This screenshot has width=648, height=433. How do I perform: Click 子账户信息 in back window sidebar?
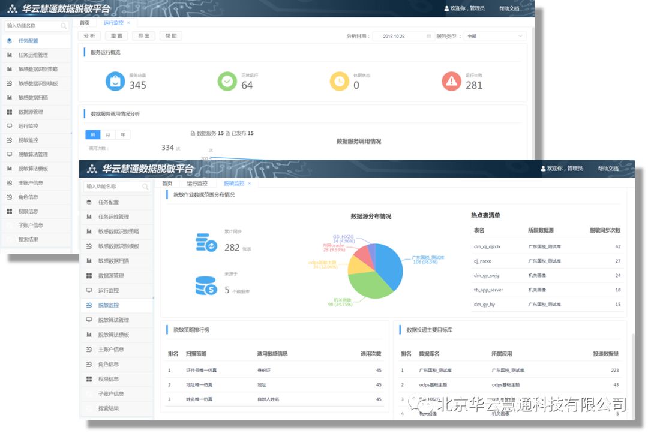click(35, 225)
